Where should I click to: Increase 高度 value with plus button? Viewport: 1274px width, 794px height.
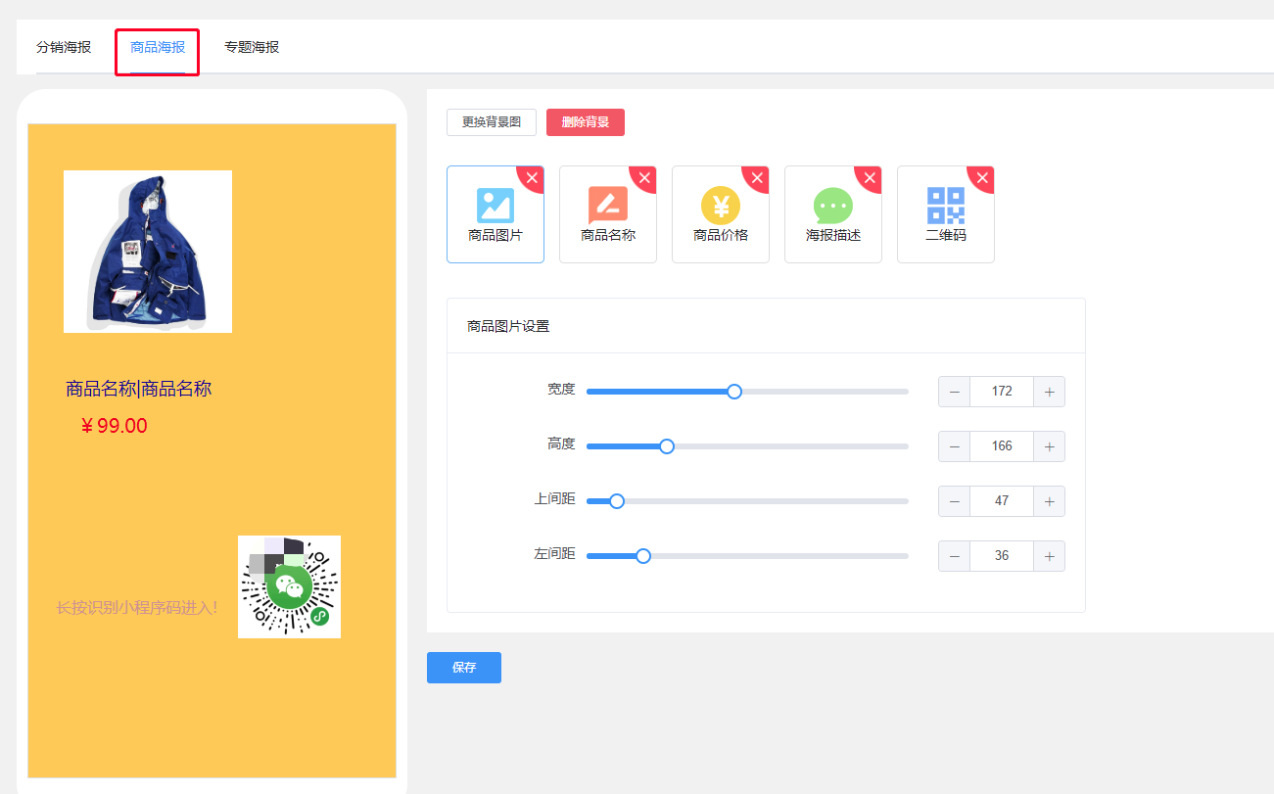coord(1049,446)
